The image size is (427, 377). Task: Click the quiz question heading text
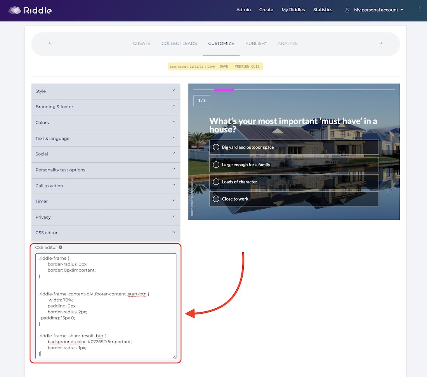(x=293, y=125)
